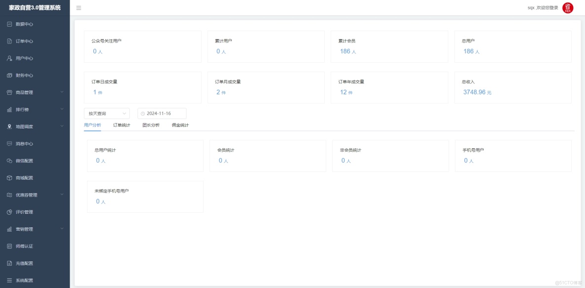Image resolution: width=585 pixels, height=288 pixels.
Task: Open 财务中心 via its wallet icon
Action: click(10, 76)
